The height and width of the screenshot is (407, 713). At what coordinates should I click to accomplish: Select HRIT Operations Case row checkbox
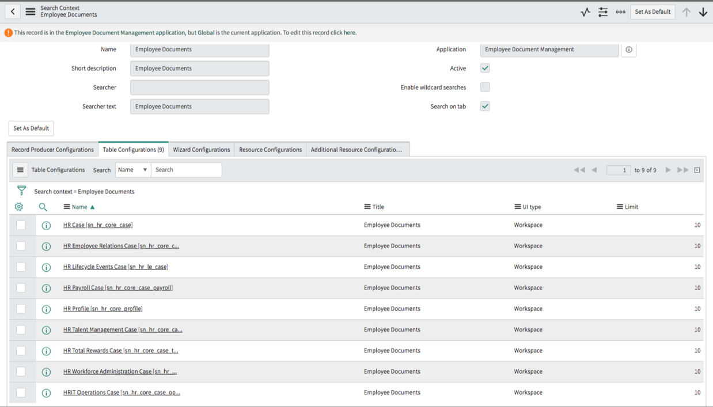coord(21,393)
